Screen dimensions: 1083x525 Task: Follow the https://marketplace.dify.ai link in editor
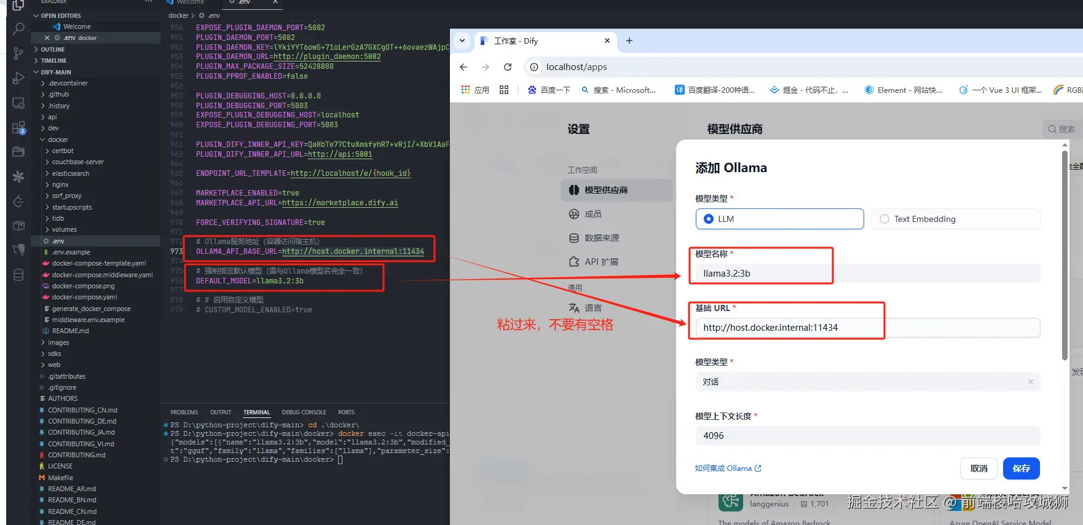(340, 203)
